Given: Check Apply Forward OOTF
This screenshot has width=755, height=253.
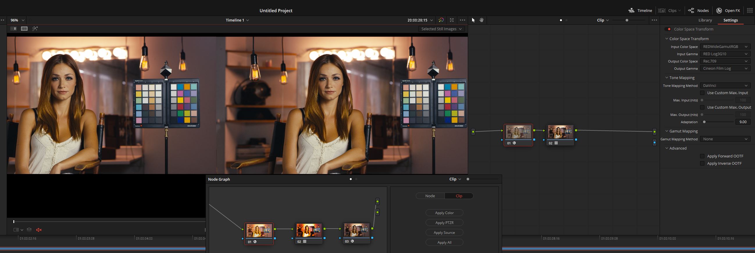Looking at the screenshot, I should (702, 156).
